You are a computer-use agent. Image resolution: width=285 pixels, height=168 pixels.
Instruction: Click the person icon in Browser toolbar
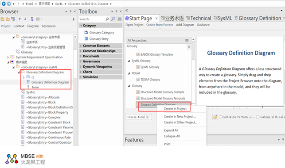click(x=32, y=19)
